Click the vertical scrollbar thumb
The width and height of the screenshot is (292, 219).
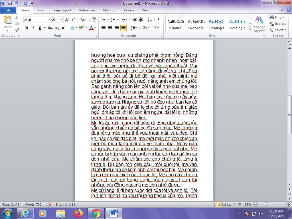[x=289, y=115]
